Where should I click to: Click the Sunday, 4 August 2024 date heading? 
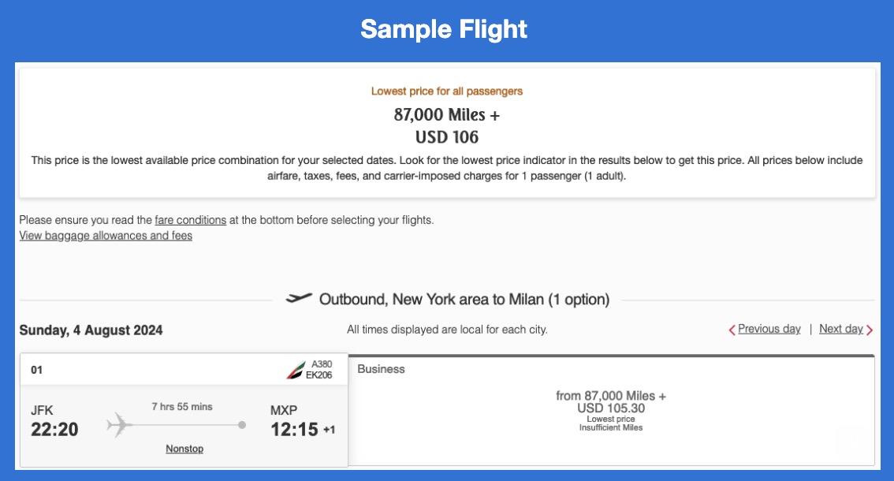tap(91, 330)
